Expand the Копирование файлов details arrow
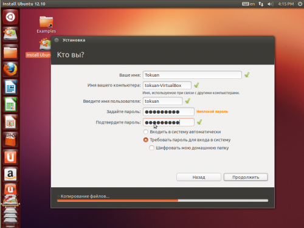Viewport: 304px width, 228px height. [58, 196]
